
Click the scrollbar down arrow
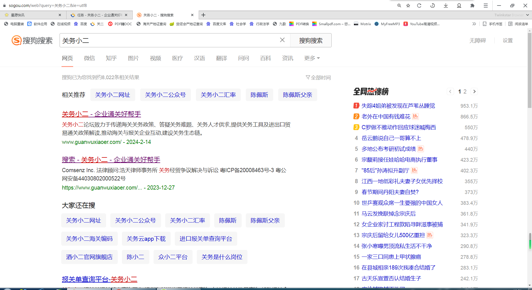tap(530, 285)
